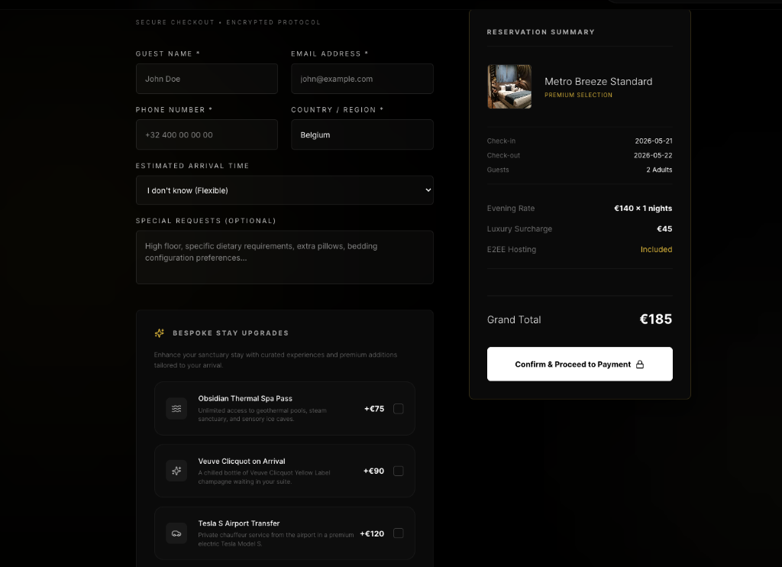Click the Bespoke Stay Upgrades sparkle icon

pyautogui.click(x=159, y=333)
